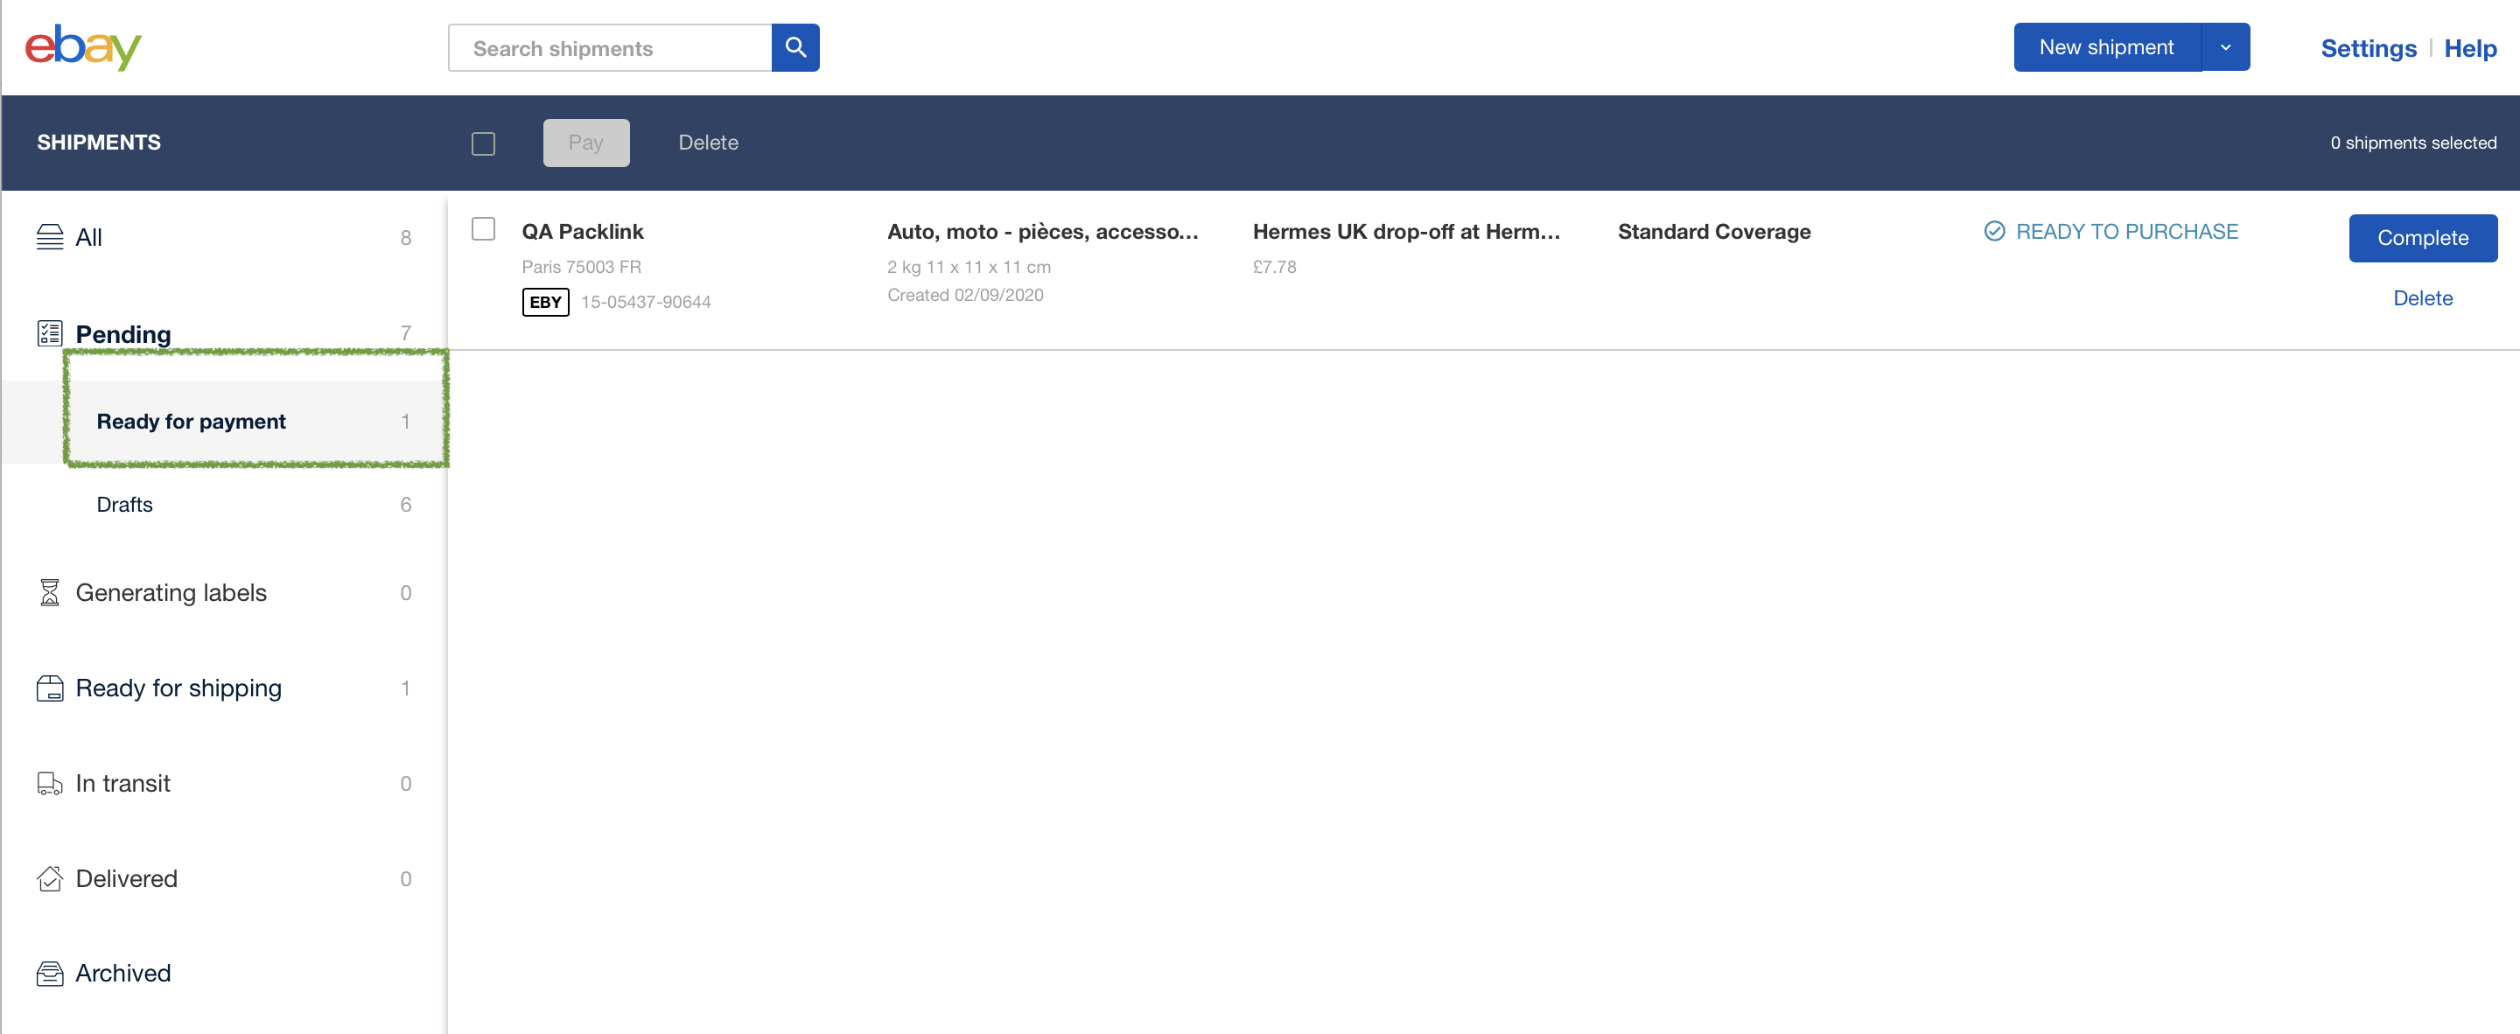Click the EBY badge on the shipment
Image resolution: width=2520 pixels, height=1034 pixels.
coord(545,303)
